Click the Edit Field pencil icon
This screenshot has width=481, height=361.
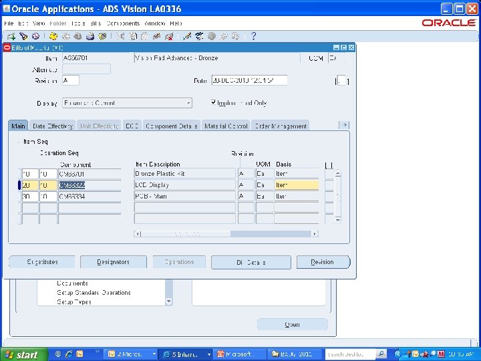click(186, 37)
